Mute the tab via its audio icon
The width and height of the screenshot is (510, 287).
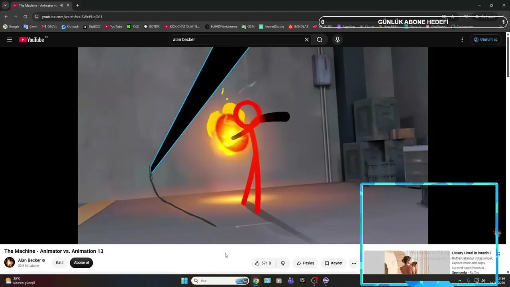61,5
